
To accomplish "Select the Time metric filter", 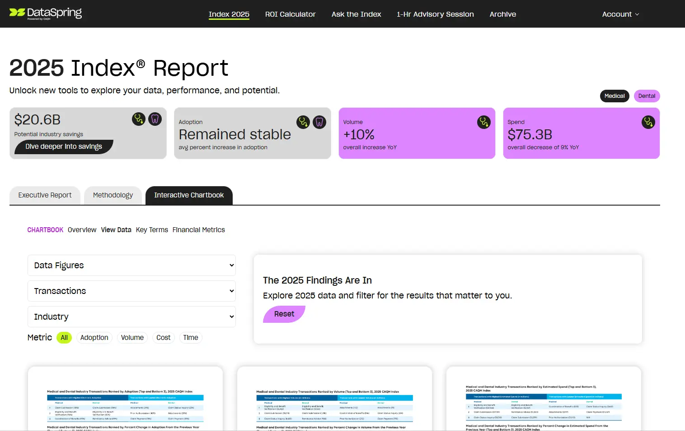I will [x=191, y=338].
